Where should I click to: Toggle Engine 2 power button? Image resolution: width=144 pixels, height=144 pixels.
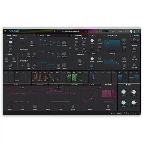38,35
